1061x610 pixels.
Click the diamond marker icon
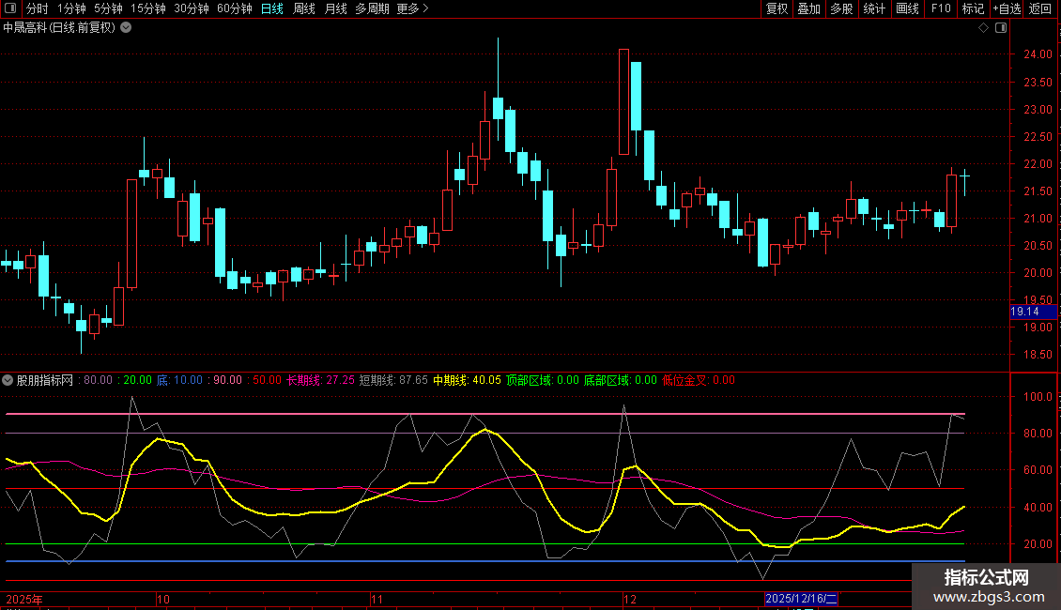pyautogui.click(x=983, y=28)
